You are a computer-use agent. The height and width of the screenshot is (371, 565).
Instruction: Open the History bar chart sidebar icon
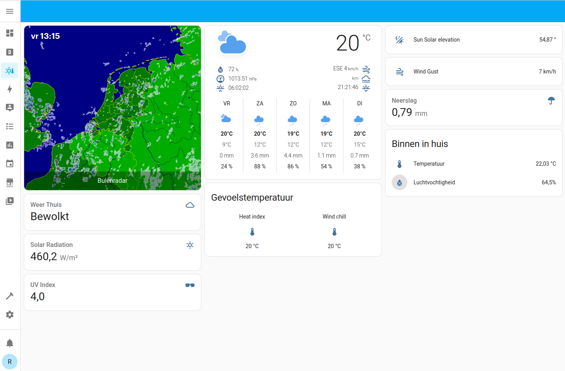coord(10,145)
